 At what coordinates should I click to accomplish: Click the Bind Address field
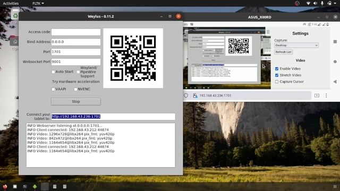coord(76,42)
